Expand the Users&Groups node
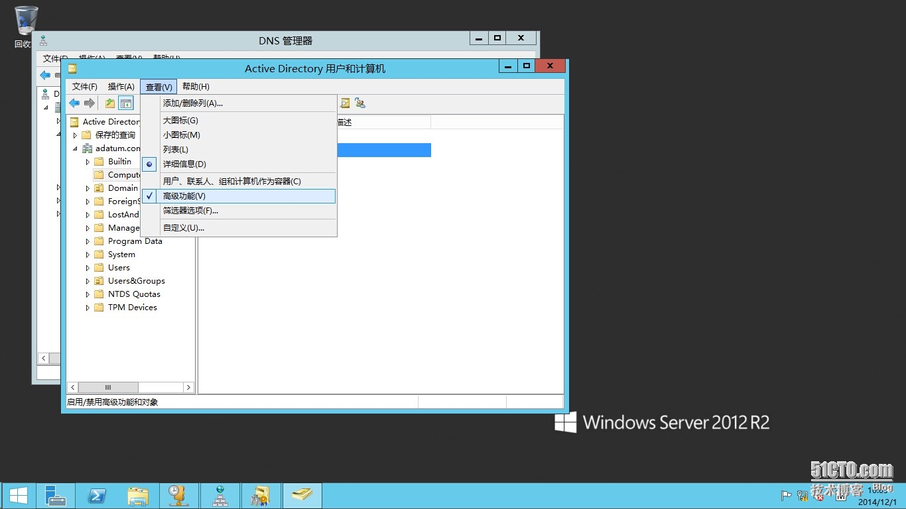Viewport: 906px width, 509px height. click(88, 281)
